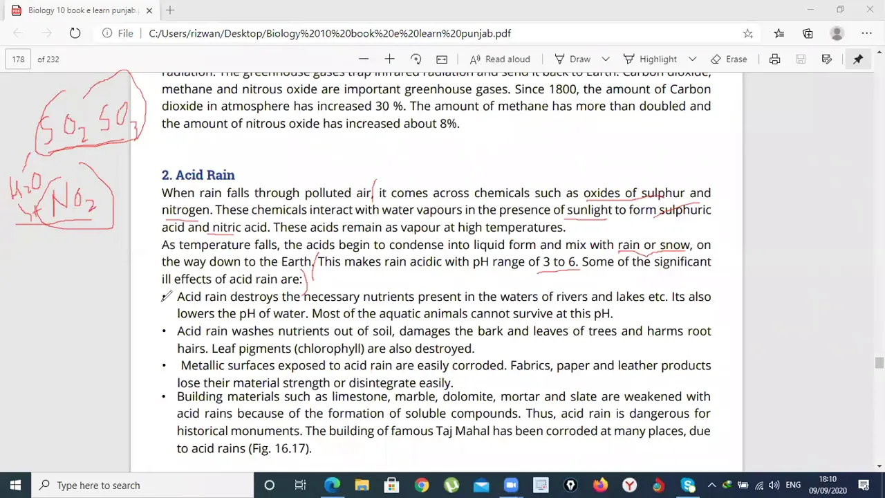This screenshot has width=885, height=498.
Task: View the File site information icon
Action: click(118, 33)
